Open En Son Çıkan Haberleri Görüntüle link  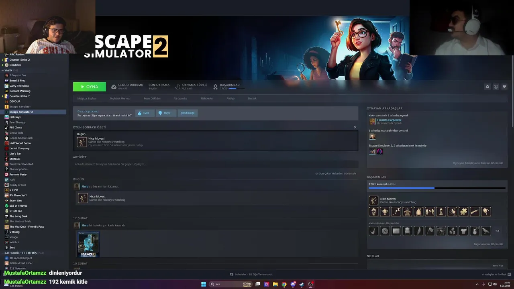point(336,173)
